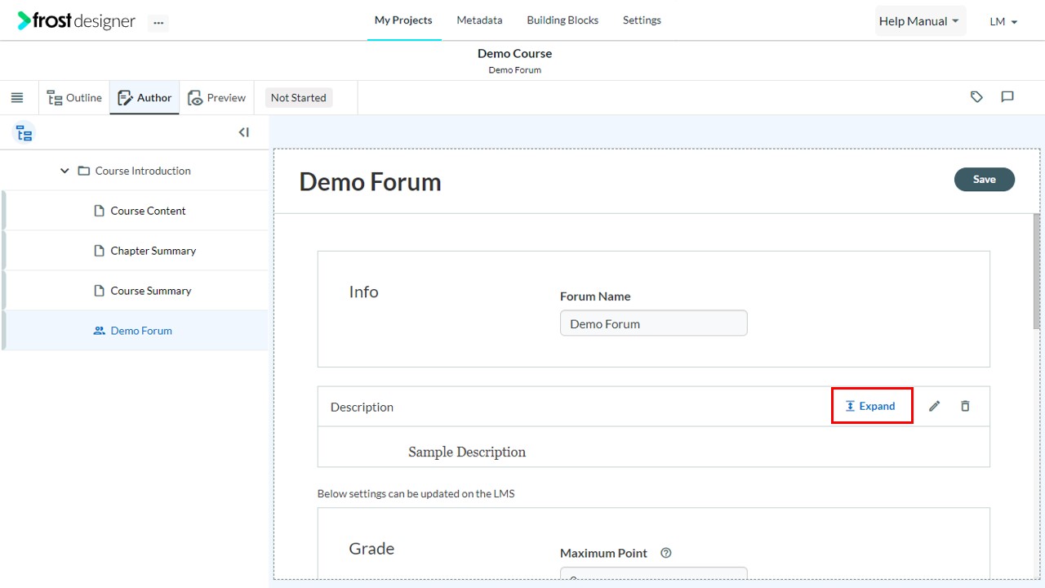The width and height of the screenshot is (1045, 588).
Task: Open Settings in top navigation
Action: (642, 20)
